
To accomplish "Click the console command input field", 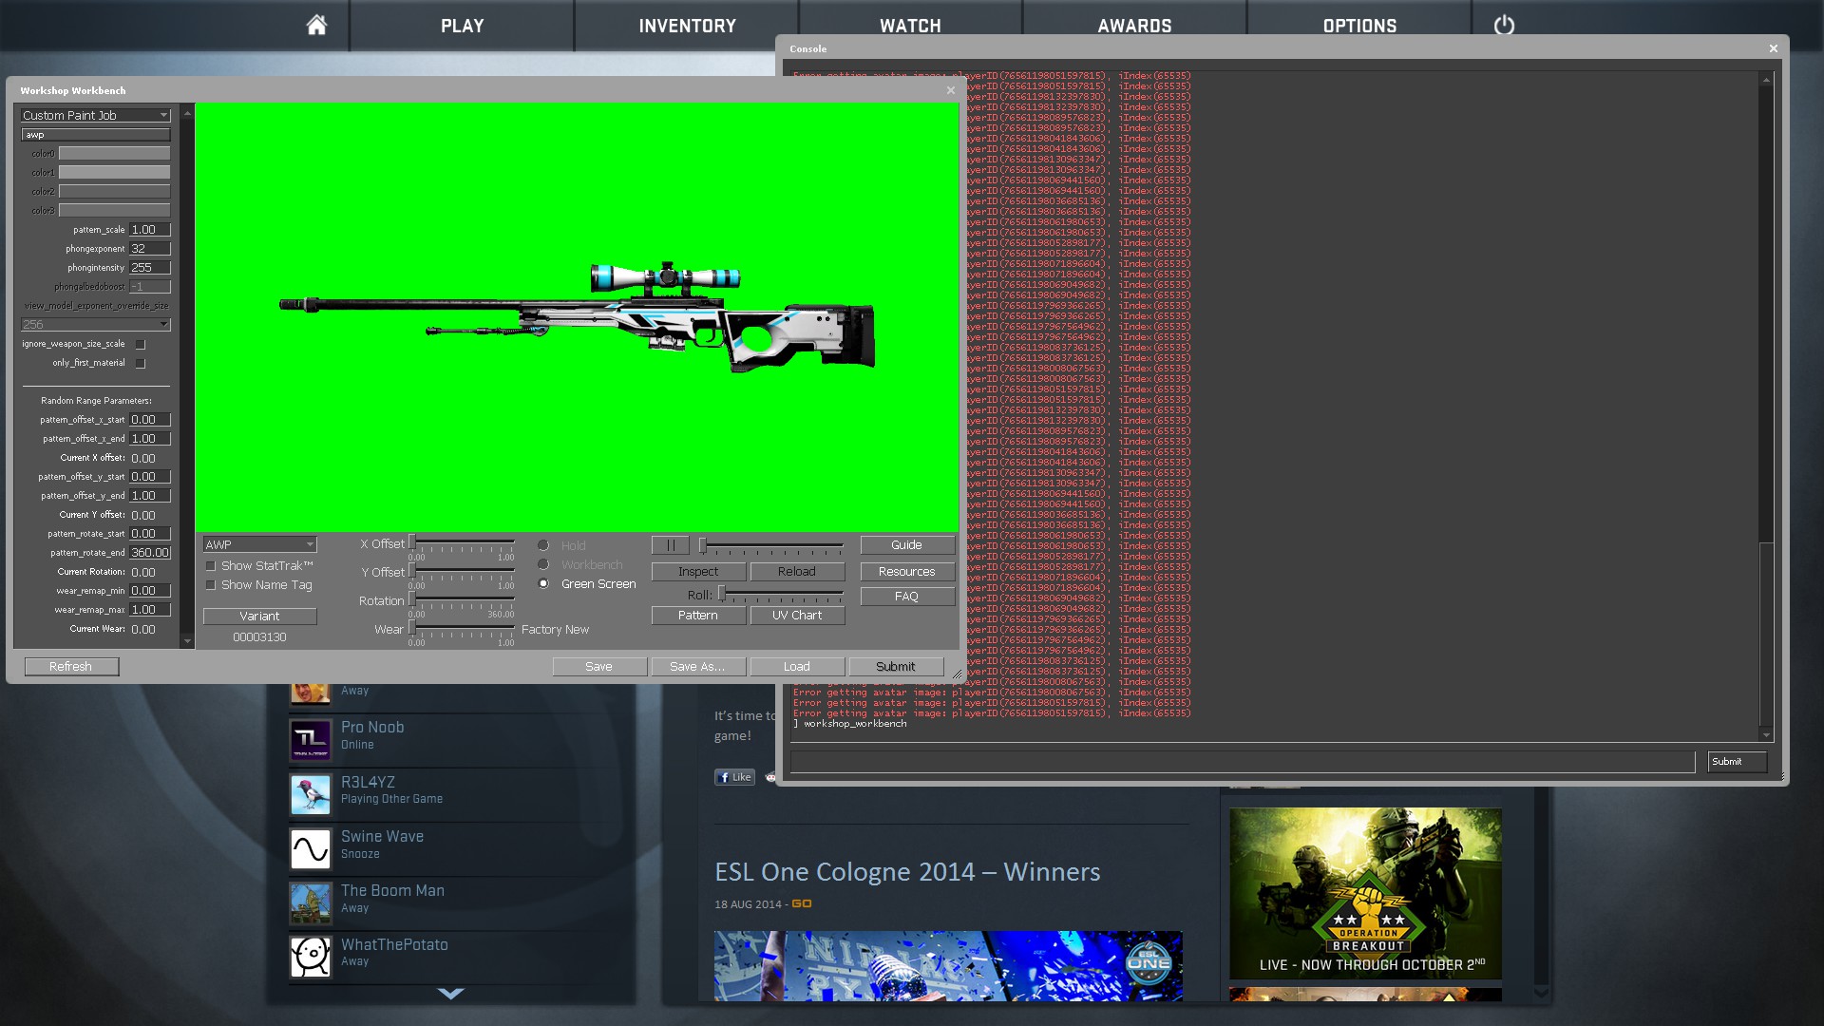I will point(1242,762).
